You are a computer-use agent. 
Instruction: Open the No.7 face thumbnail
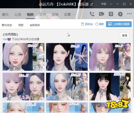point(110,57)
